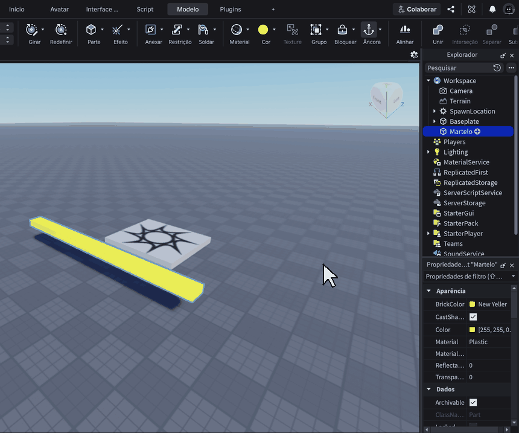Viewport: 519px width, 433px height.
Task: Open viewport settings gear
Action: pyautogui.click(x=414, y=55)
